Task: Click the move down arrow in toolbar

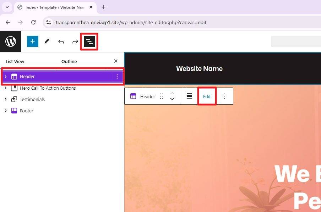Action: (x=172, y=99)
